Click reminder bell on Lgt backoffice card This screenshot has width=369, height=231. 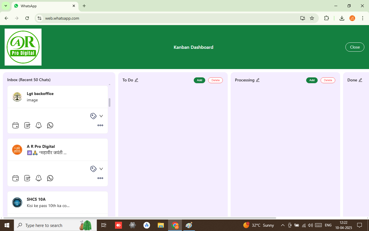click(x=39, y=125)
